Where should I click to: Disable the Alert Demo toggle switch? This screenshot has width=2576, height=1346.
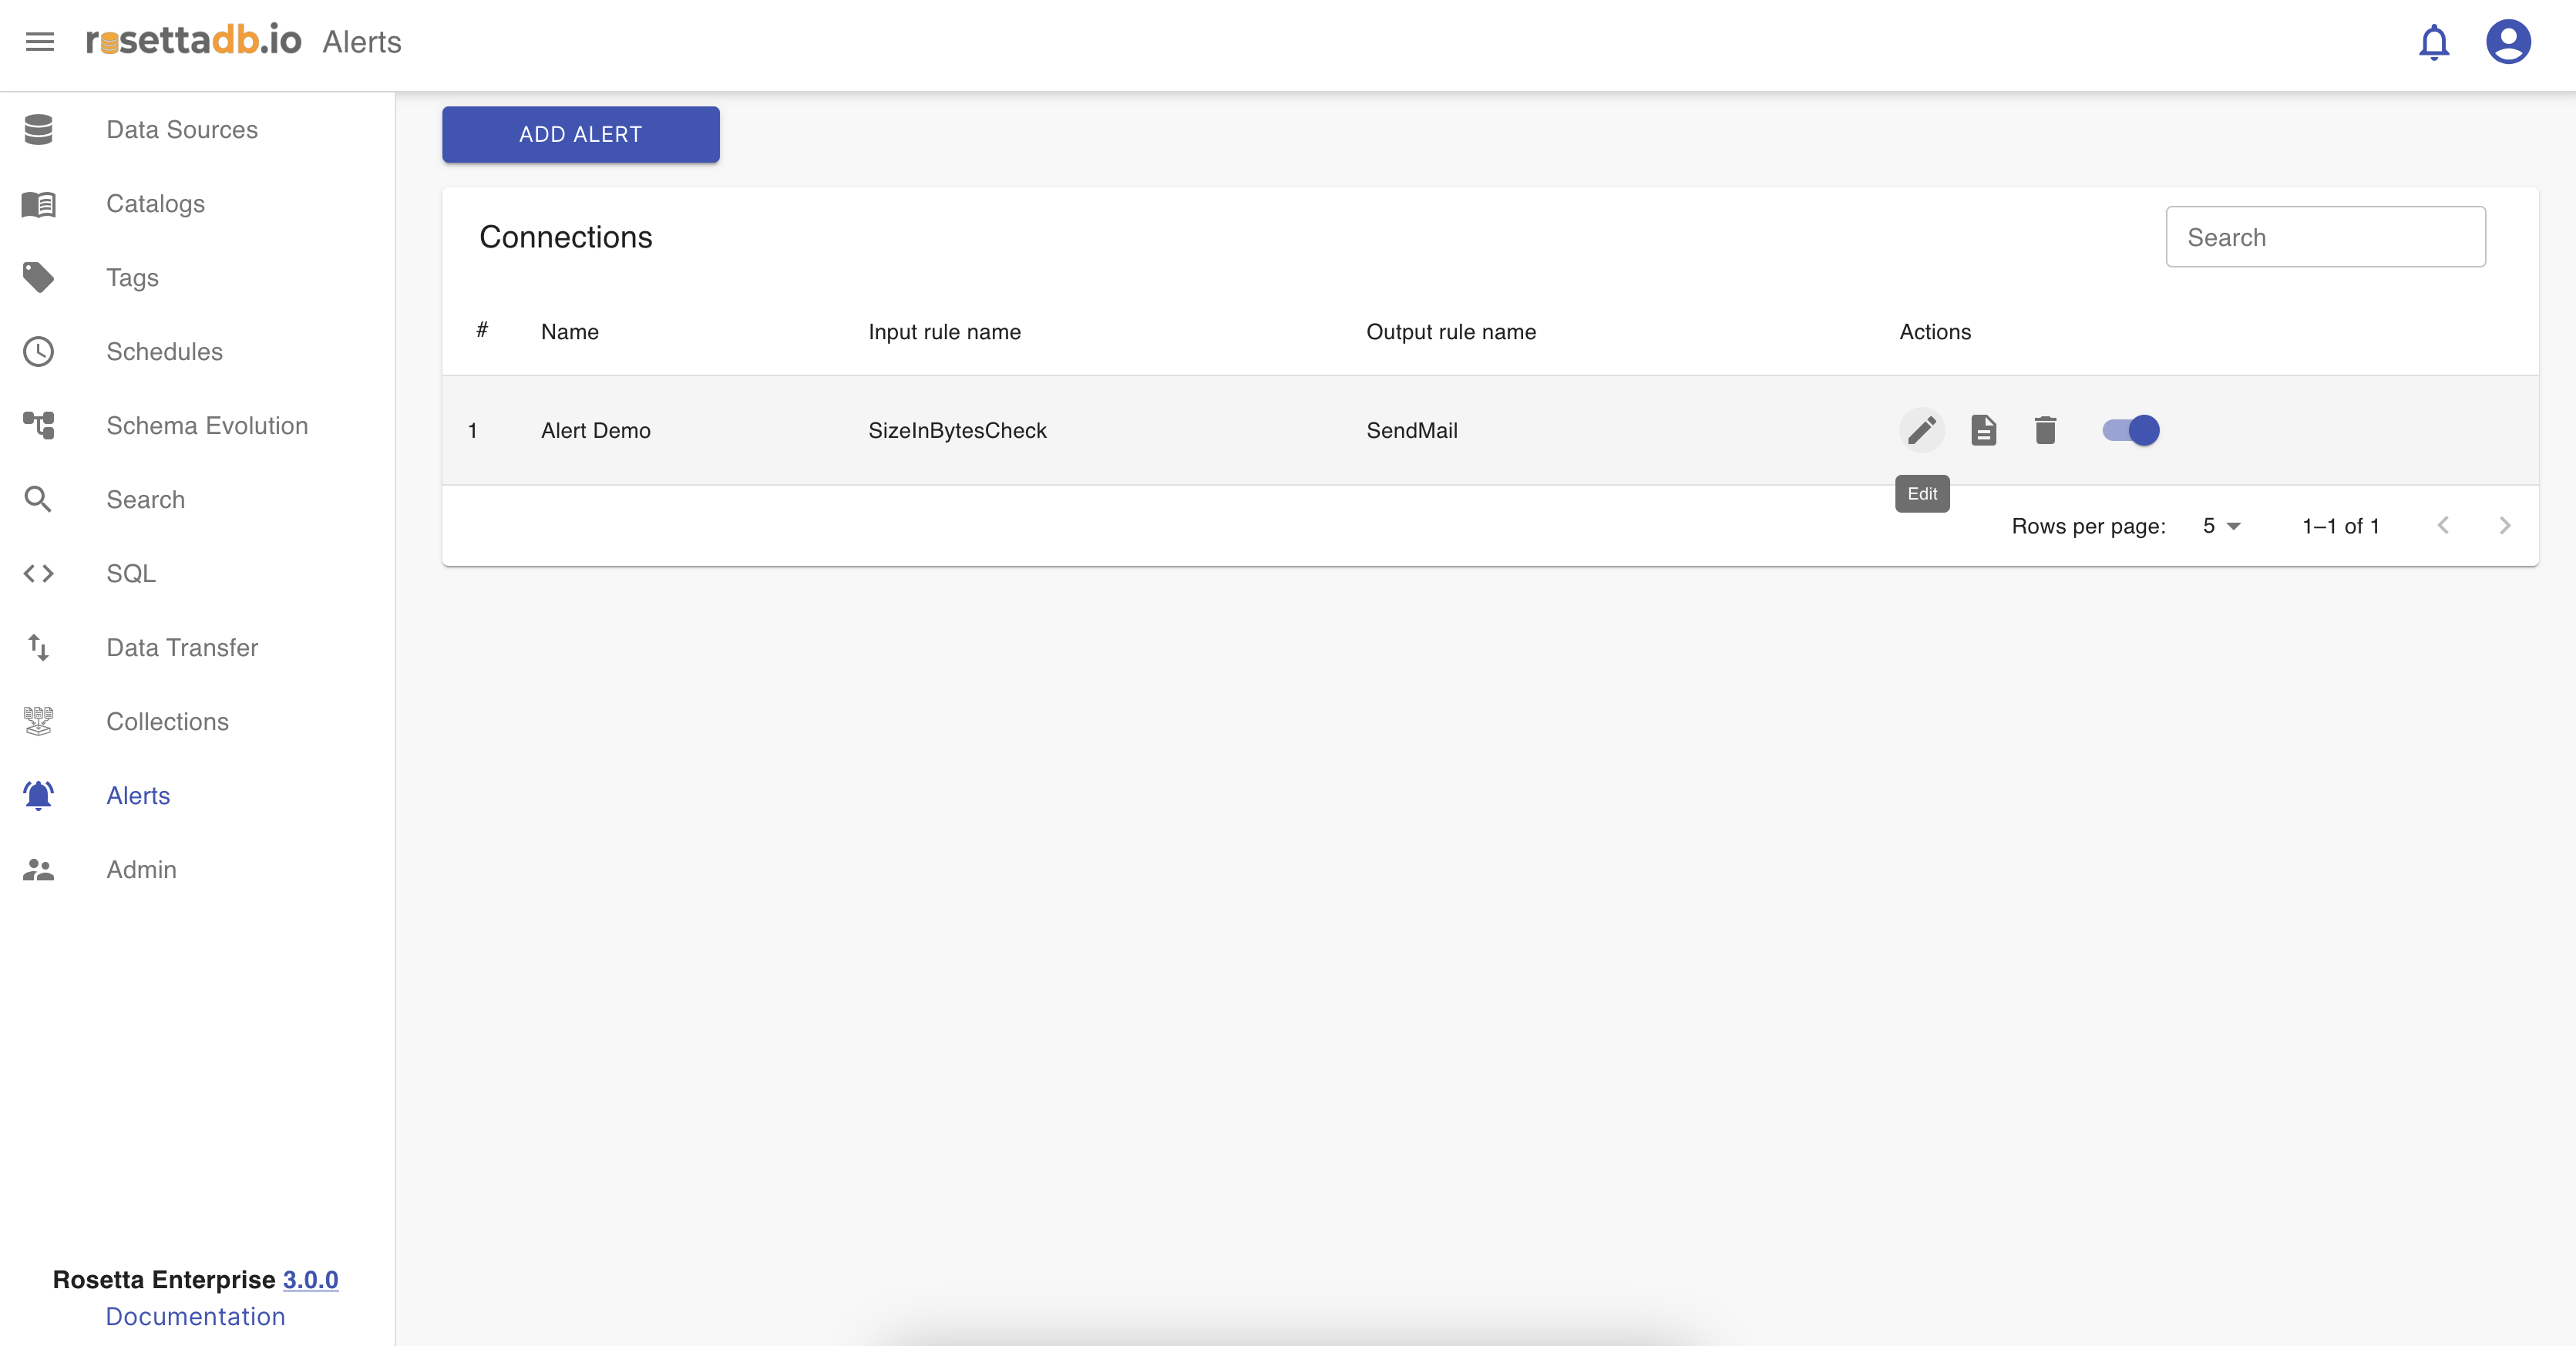2131,430
